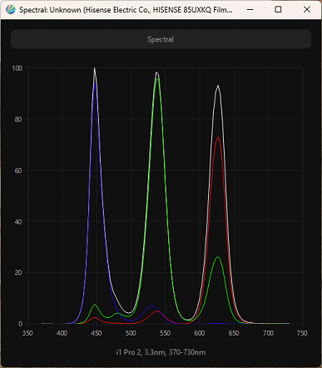
Task: Click the 350 label on x-axis
Action: click(27, 333)
